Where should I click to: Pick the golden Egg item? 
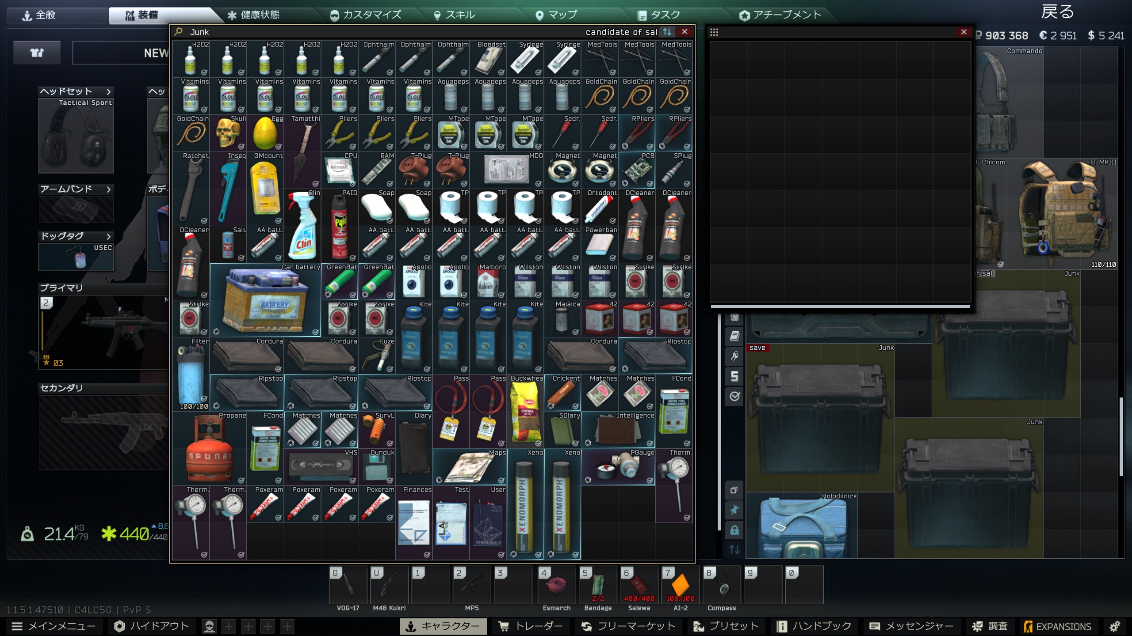265,133
